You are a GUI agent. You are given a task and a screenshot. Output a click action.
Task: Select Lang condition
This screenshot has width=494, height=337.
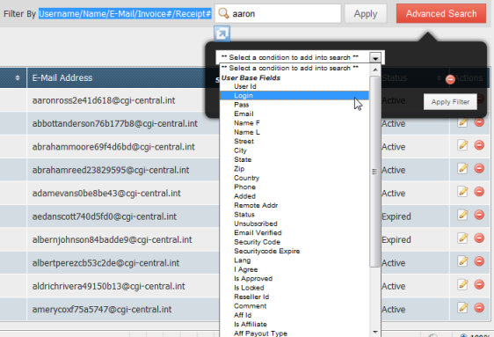(x=294, y=260)
